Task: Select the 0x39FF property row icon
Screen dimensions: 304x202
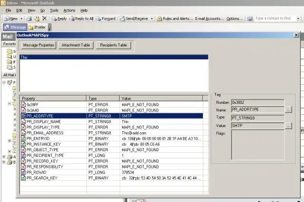Action: tap(23, 105)
